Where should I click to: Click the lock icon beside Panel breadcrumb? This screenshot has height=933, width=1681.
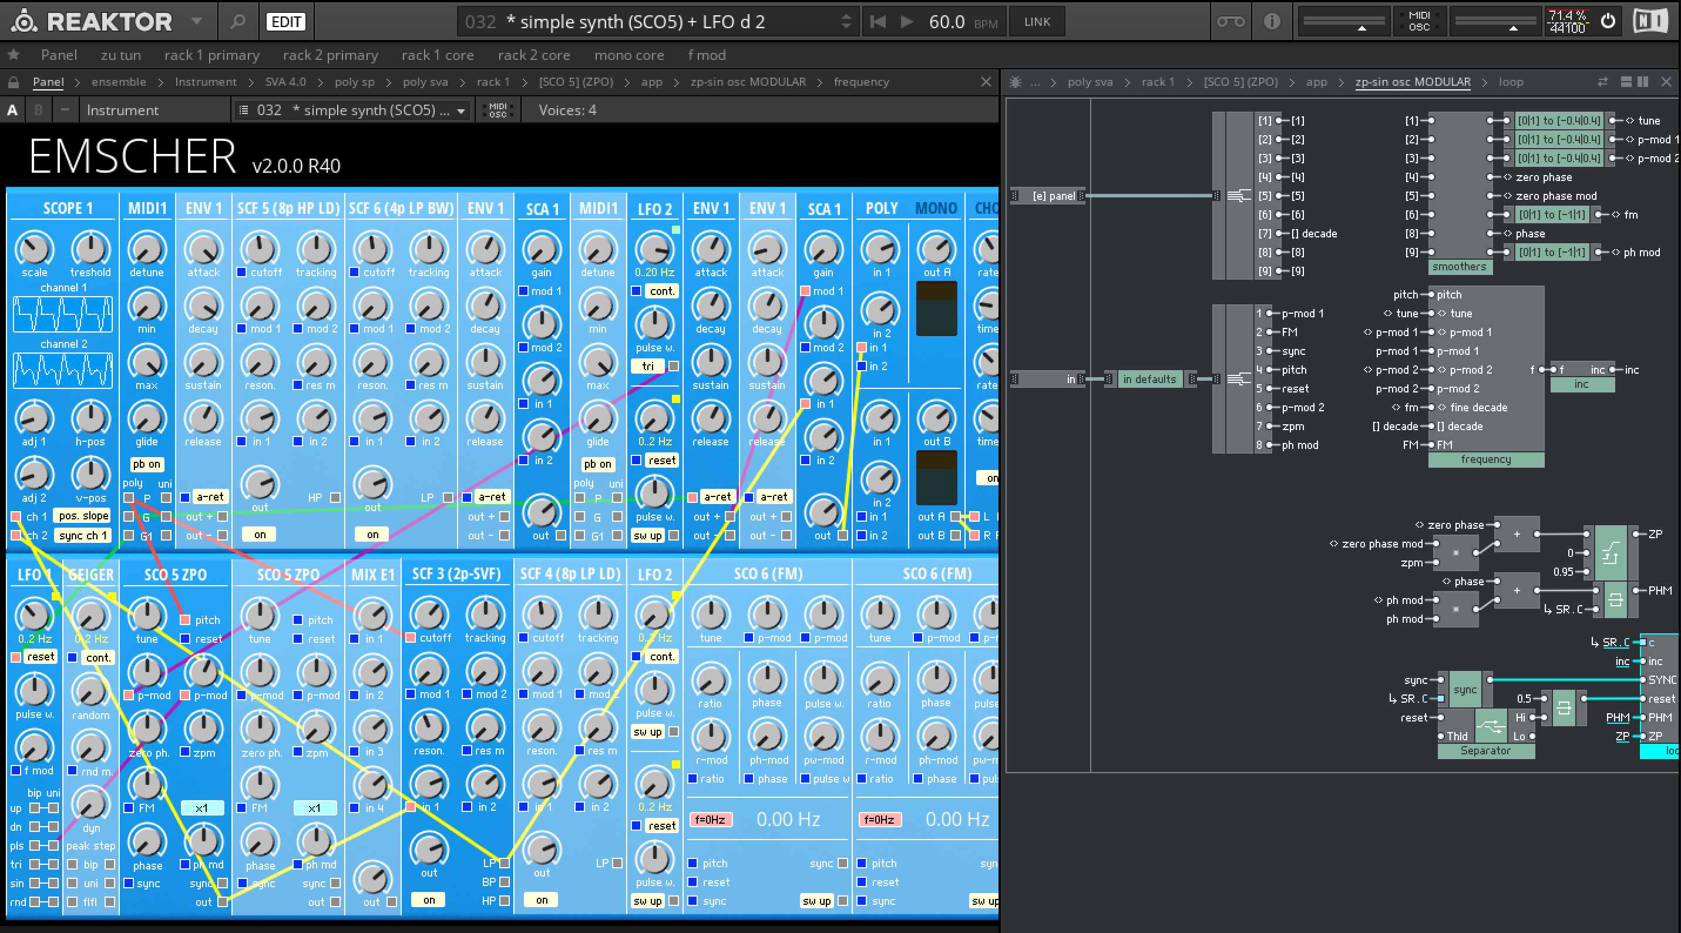(13, 82)
